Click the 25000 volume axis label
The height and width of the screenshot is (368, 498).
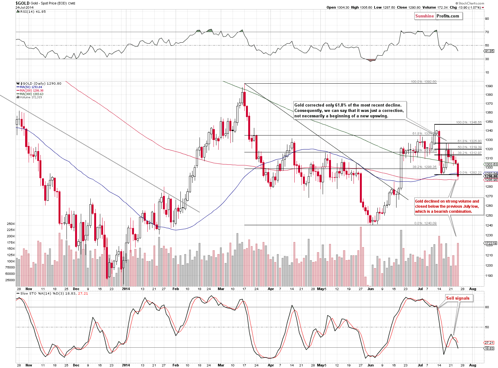click(x=10, y=280)
